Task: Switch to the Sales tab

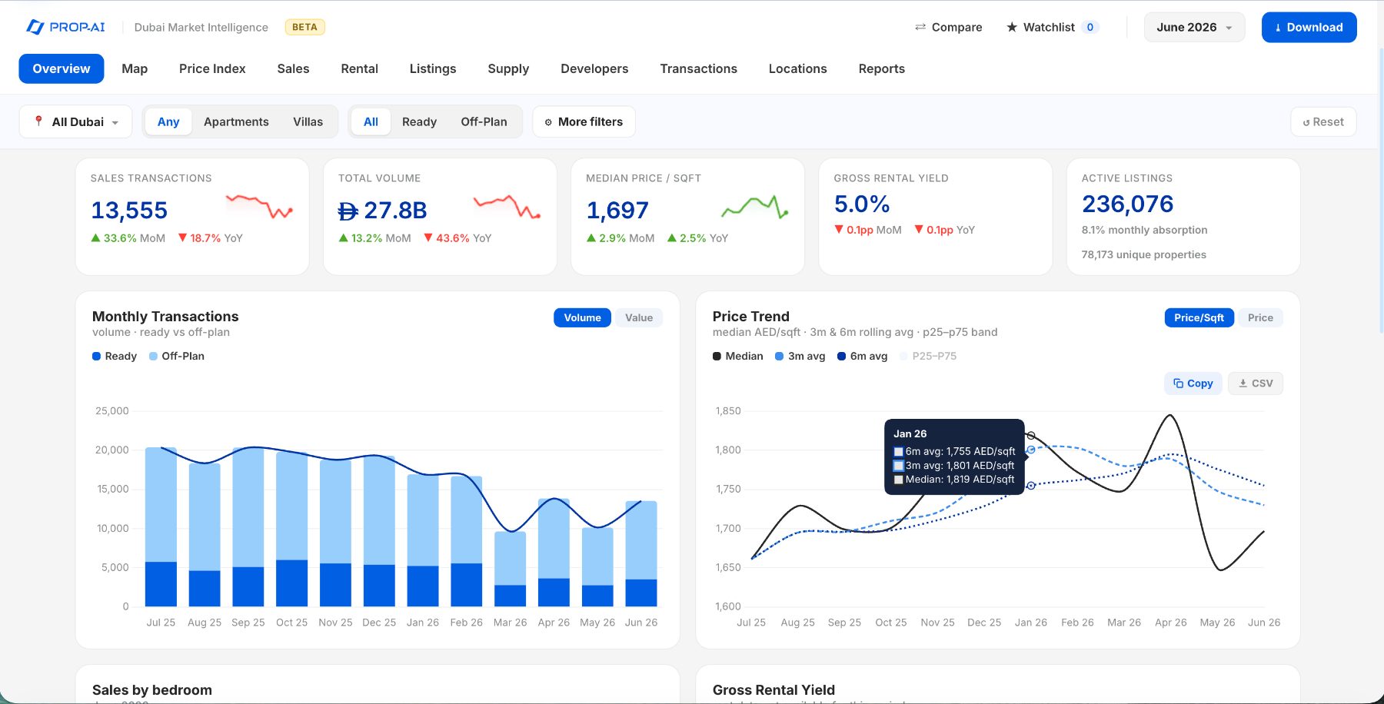Action: click(293, 68)
